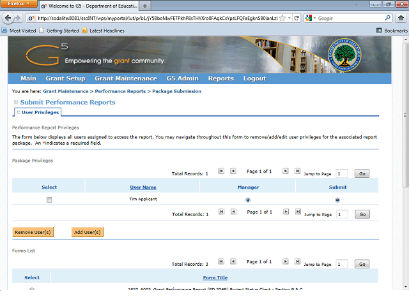Click the Bookmarks icon in the bookmarks bar
The height and width of the screenshot is (306, 409).
379,31
